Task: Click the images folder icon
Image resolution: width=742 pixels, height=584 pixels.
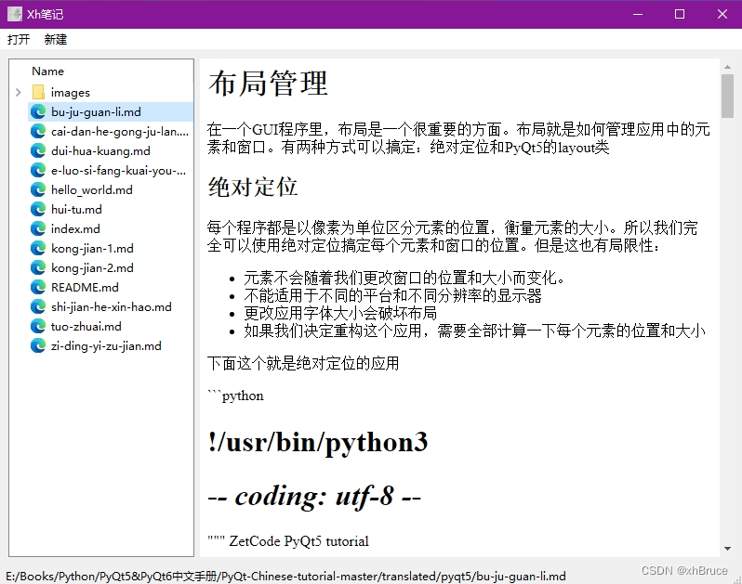Action: (38, 92)
